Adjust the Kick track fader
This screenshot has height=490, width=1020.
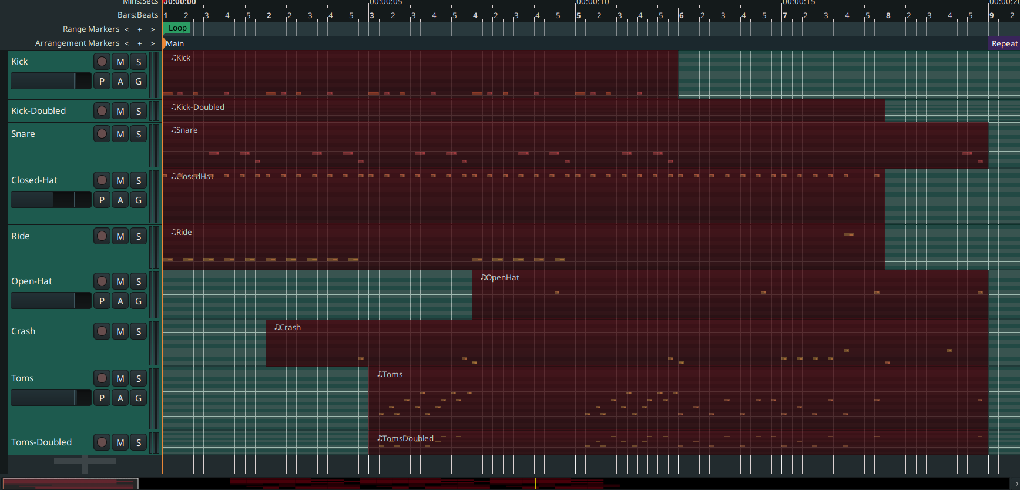click(51, 81)
